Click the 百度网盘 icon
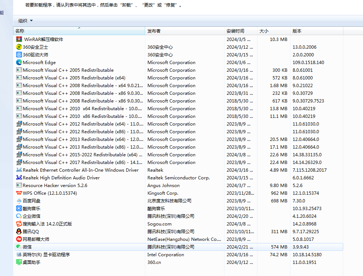This screenshot has height=276, width=363. pos(19,201)
